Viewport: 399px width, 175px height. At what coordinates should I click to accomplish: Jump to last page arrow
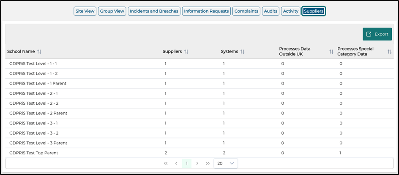coord(208,163)
